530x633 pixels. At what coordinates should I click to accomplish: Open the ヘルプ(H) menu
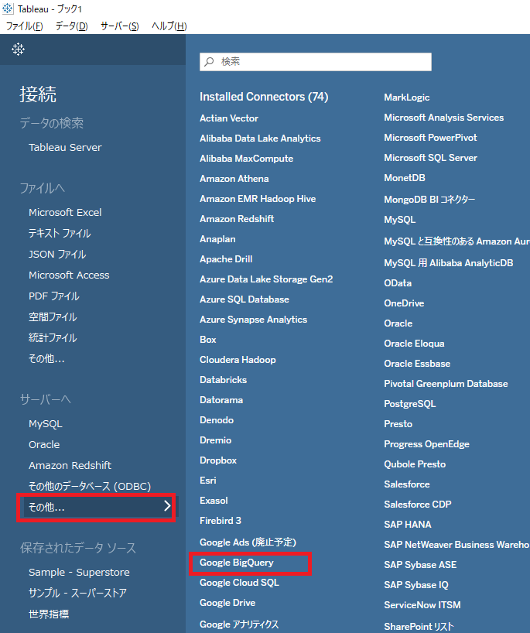point(169,26)
